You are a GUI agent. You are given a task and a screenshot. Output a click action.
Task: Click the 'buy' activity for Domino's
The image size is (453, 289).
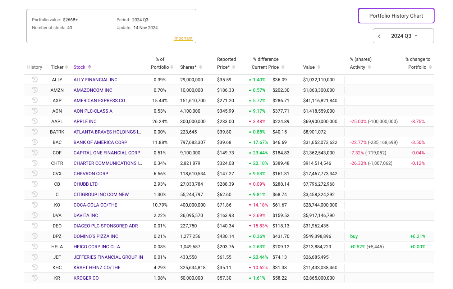pos(354,236)
